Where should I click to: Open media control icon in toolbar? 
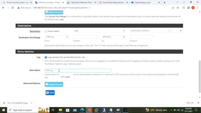(183, 8)
